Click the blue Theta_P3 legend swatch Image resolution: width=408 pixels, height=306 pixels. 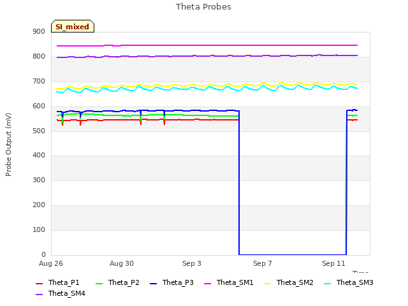pyautogui.click(x=154, y=283)
